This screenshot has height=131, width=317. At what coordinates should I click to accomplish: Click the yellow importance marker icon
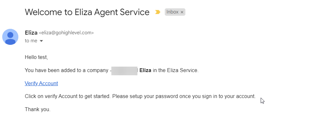pos(157,12)
